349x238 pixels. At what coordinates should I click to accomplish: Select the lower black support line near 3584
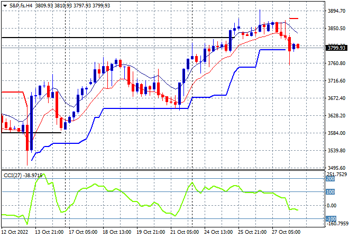pos(31,133)
